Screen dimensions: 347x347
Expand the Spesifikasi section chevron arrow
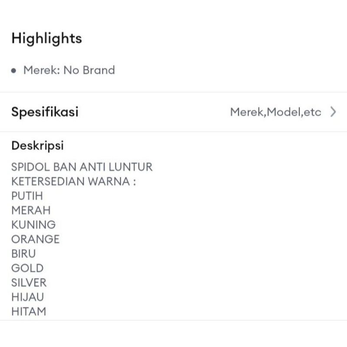tap(333, 112)
